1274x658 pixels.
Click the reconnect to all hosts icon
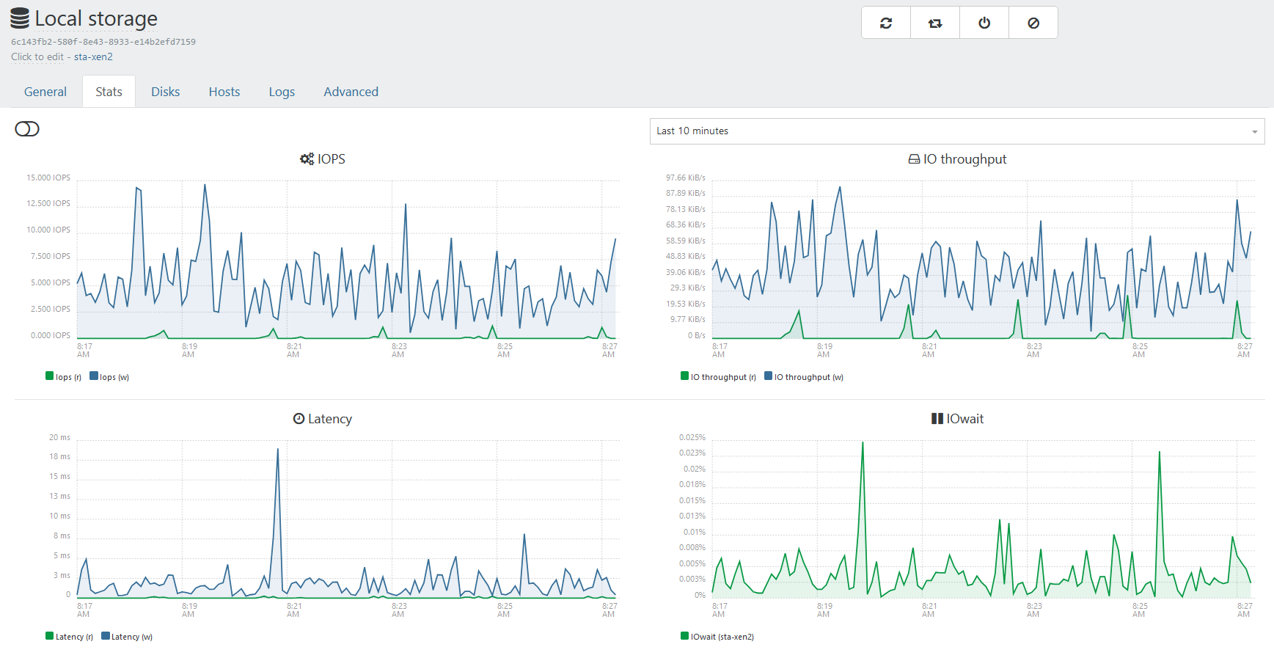pos(935,23)
